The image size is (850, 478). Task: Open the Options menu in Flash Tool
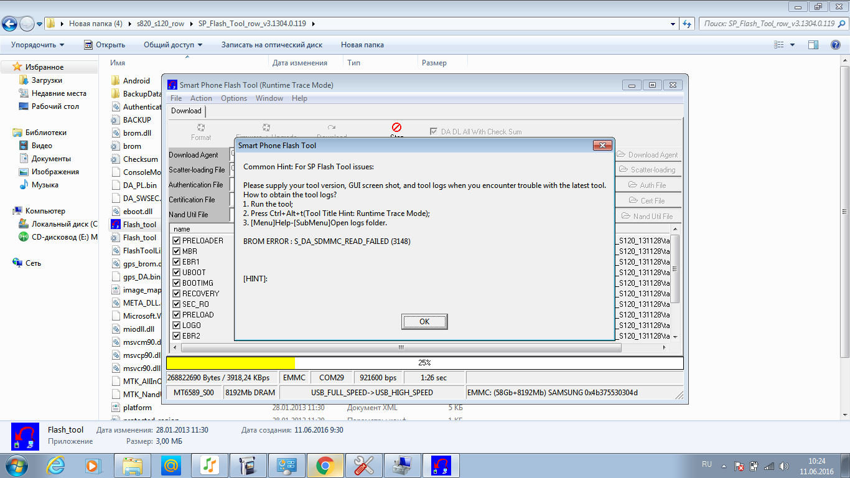click(234, 98)
